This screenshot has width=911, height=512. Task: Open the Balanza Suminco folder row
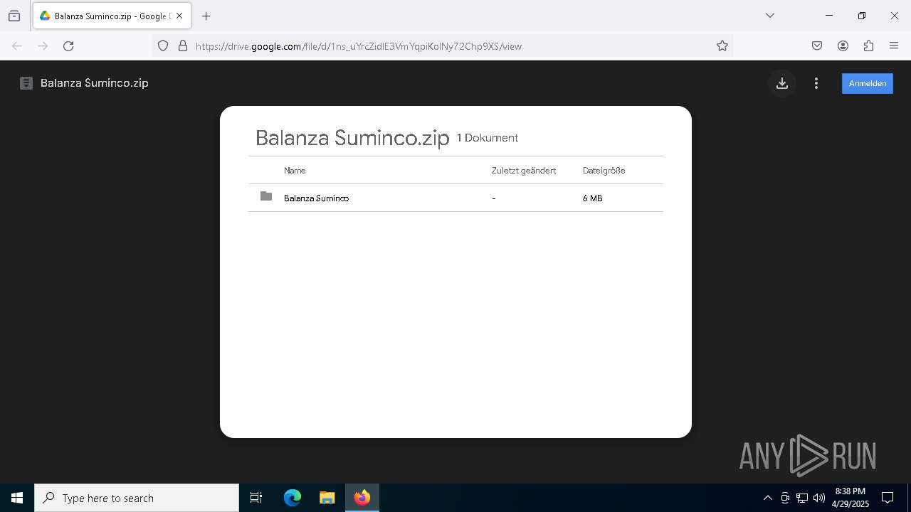[455, 198]
